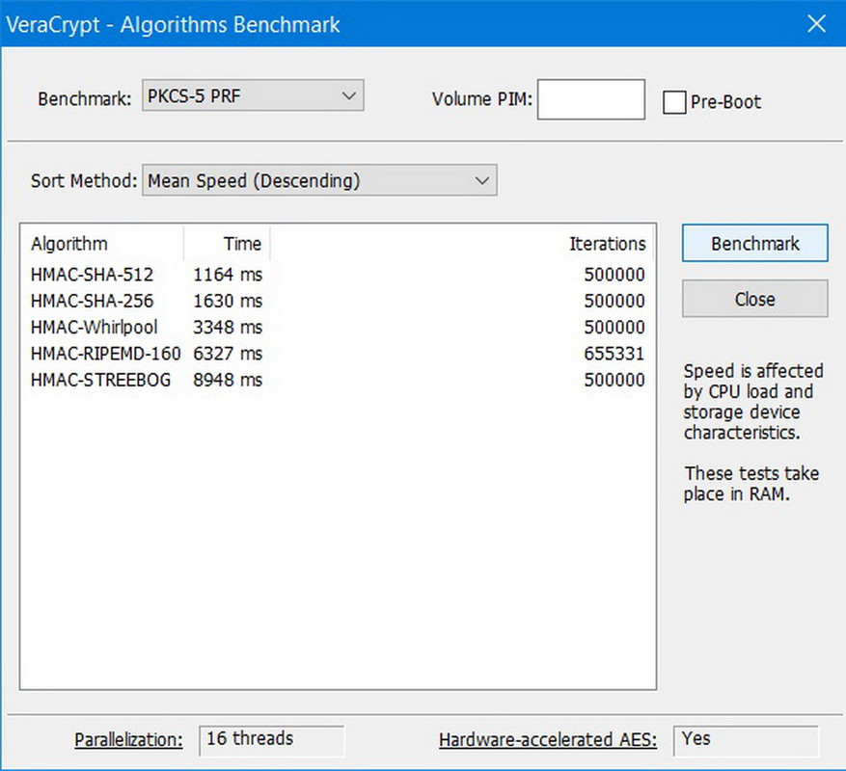Click the 1164 ms time value
846x771 pixels.
(228, 275)
